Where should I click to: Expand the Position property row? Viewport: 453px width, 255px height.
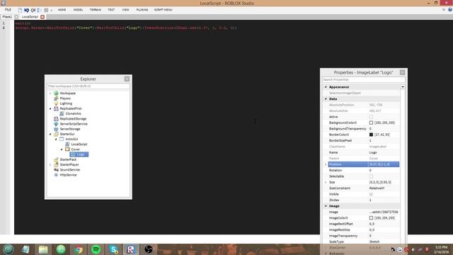(326, 164)
